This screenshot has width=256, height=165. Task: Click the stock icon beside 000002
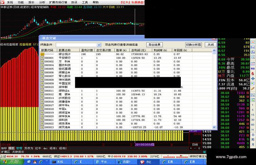[x=42, y=61]
